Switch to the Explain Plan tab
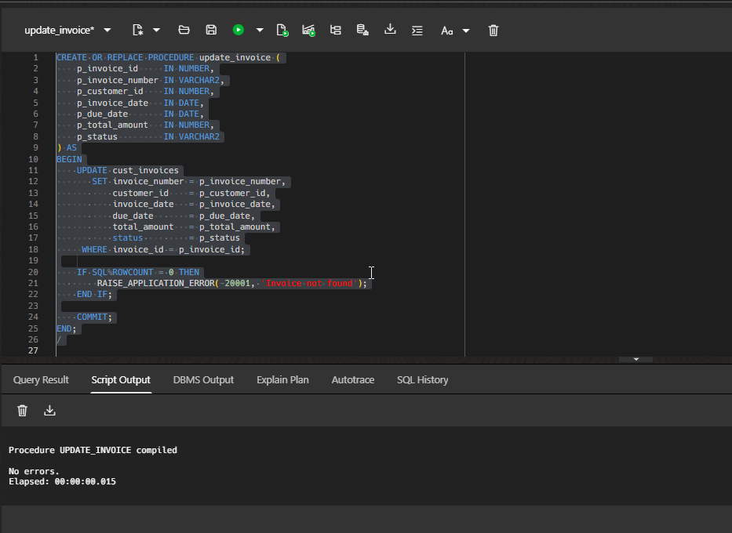732x533 pixels. (x=282, y=379)
